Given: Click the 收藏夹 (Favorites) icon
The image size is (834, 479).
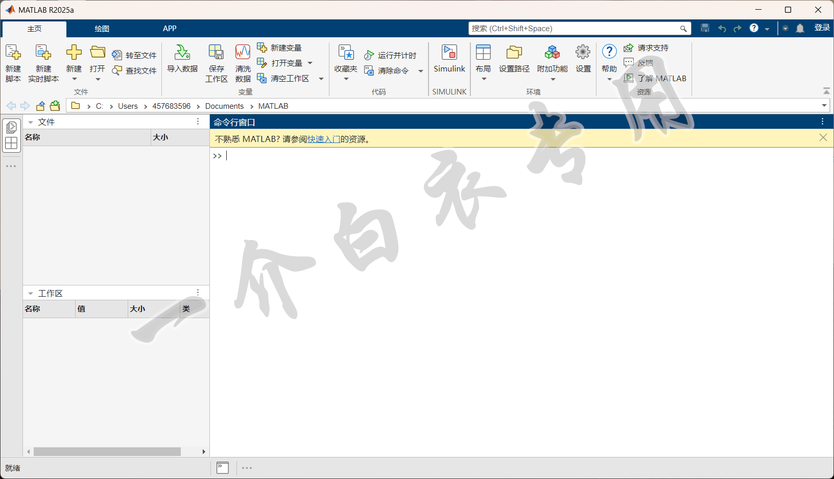Looking at the screenshot, I should tap(346, 52).
